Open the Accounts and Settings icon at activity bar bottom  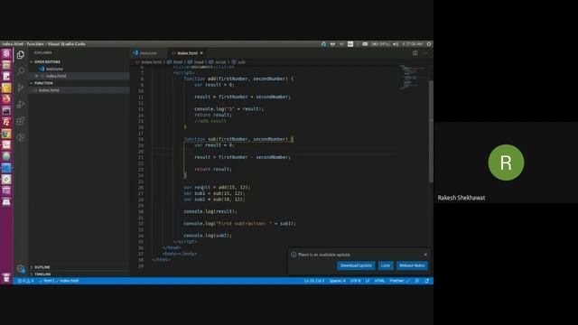(21, 269)
